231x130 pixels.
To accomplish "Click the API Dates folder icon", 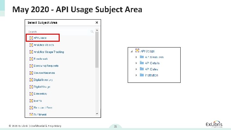I will tap(142, 69).
